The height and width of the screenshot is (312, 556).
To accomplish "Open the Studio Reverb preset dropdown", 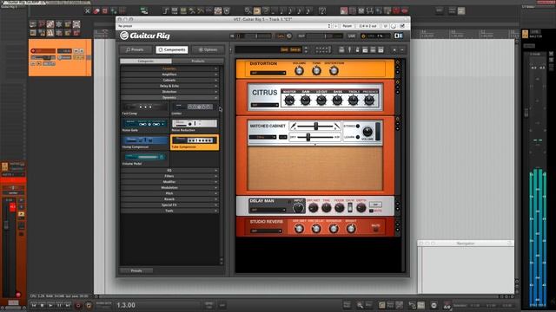I will (x=266, y=231).
